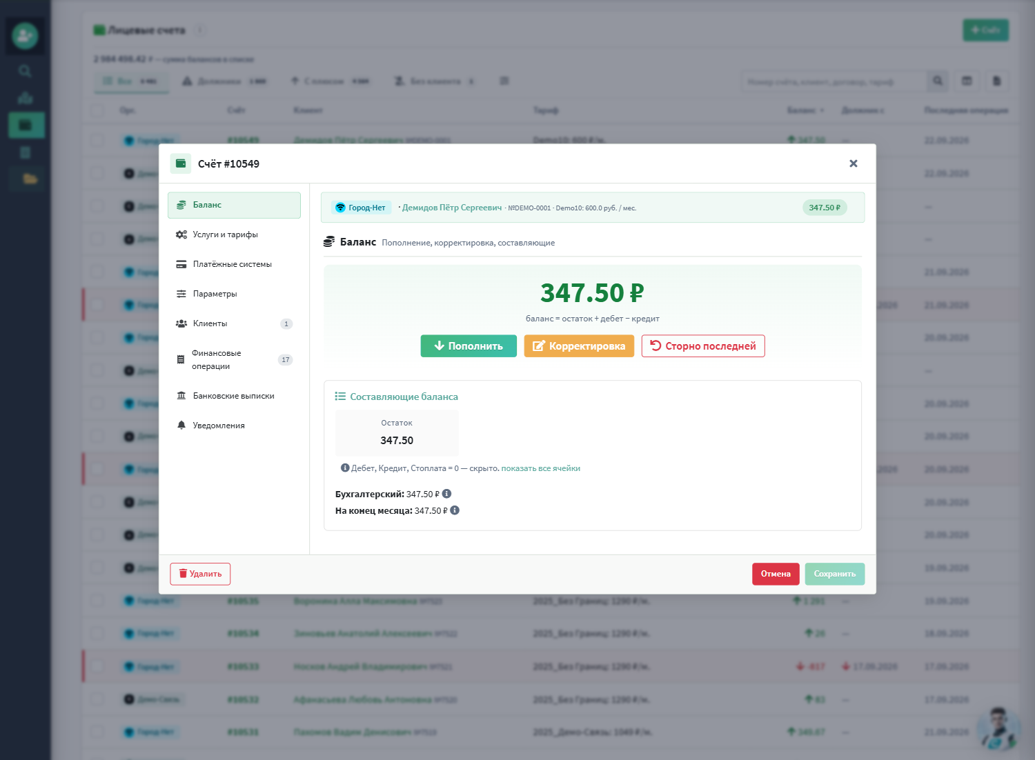Click the active accounts icon in left sidebar

pos(26,126)
